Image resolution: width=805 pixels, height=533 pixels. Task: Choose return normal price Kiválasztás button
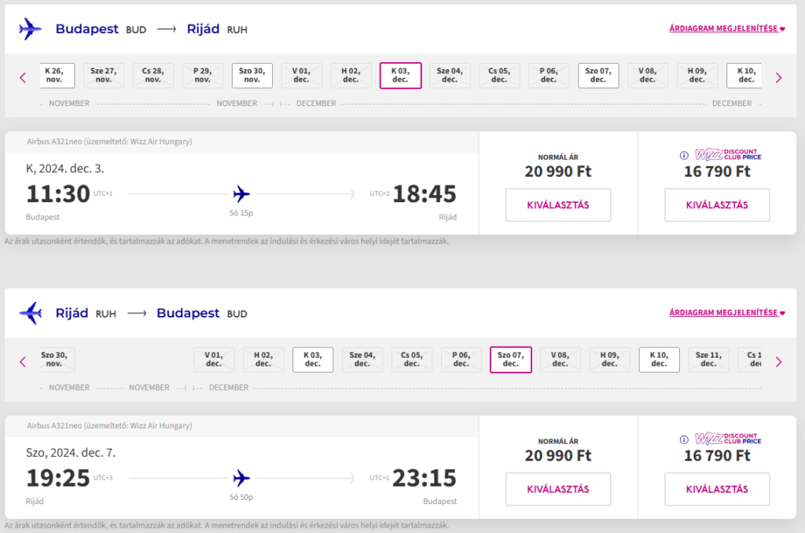(x=557, y=489)
